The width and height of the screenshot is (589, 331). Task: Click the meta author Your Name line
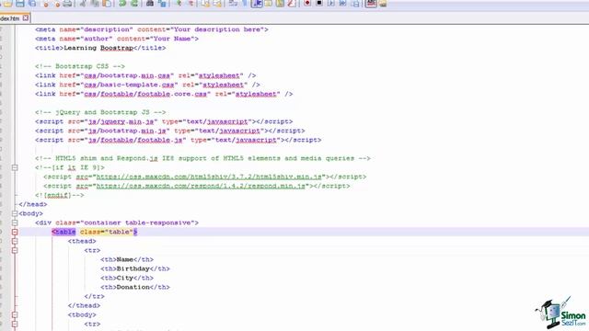(117, 39)
